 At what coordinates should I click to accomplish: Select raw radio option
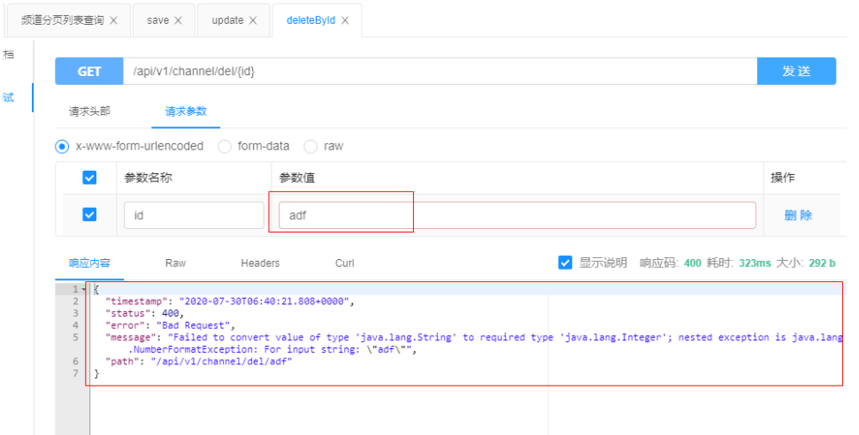(311, 146)
